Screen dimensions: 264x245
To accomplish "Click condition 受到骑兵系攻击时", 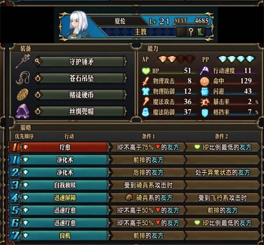I will (148, 185).
